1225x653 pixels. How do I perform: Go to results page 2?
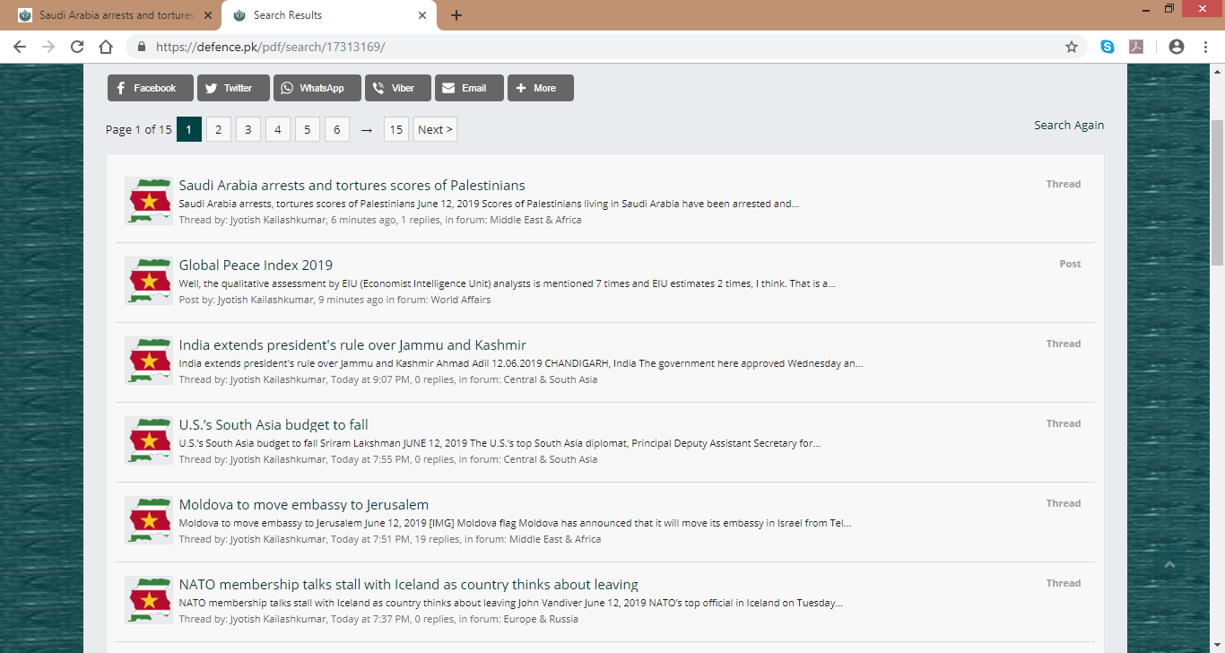pos(218,129)
